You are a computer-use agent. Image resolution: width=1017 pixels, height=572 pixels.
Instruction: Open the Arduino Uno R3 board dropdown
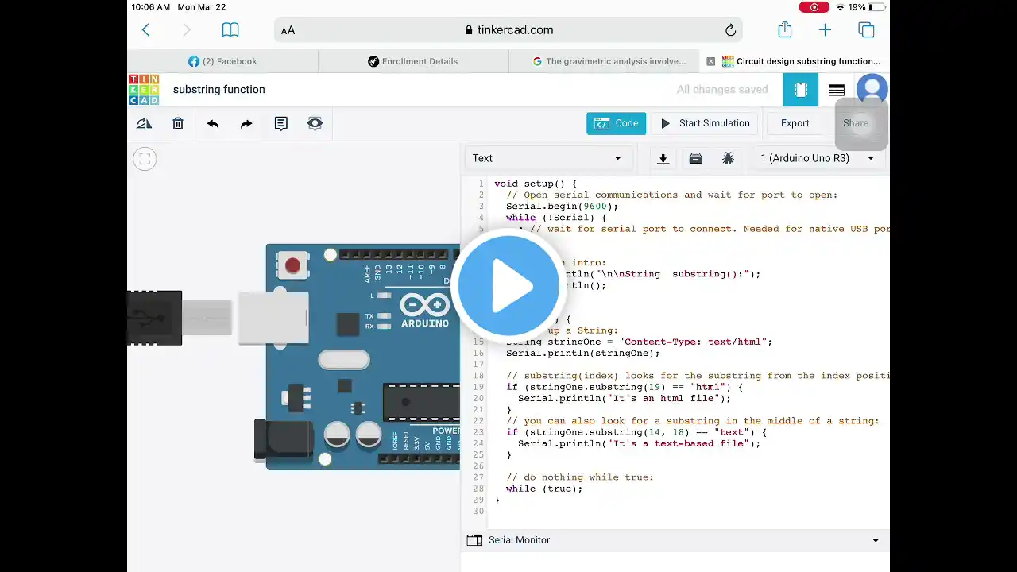(x=817, y=158)
